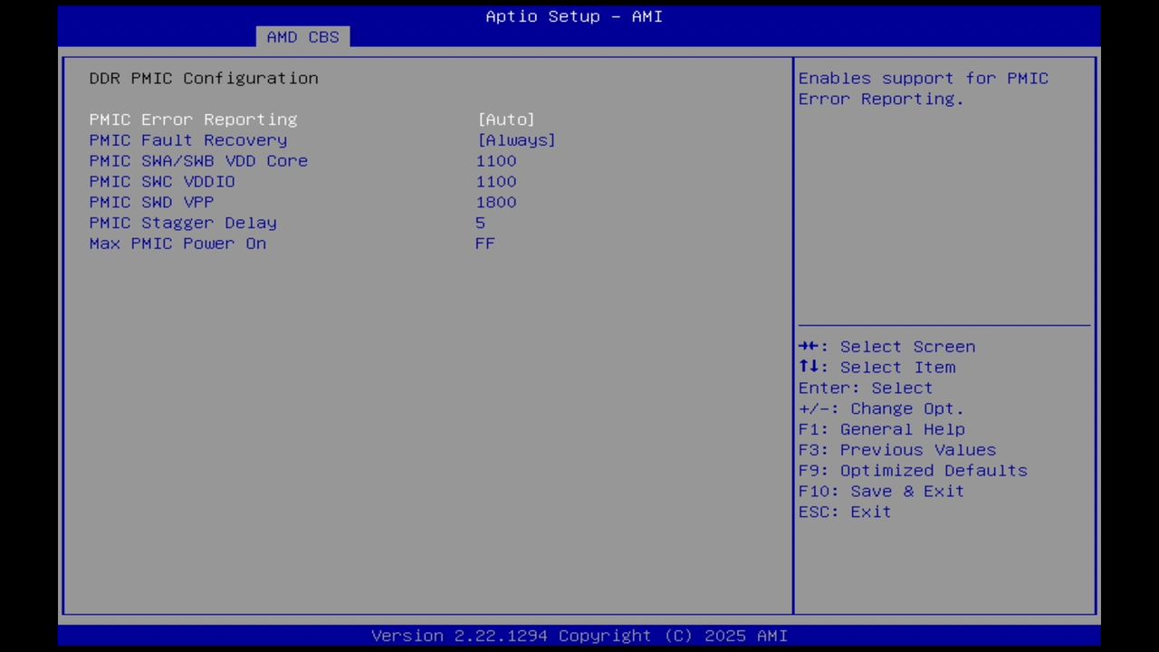Viewport: 1159px width, 652px height.
Task: Edit the PMIC Stagger Delay value 5
Action: [x=481, y=223]
